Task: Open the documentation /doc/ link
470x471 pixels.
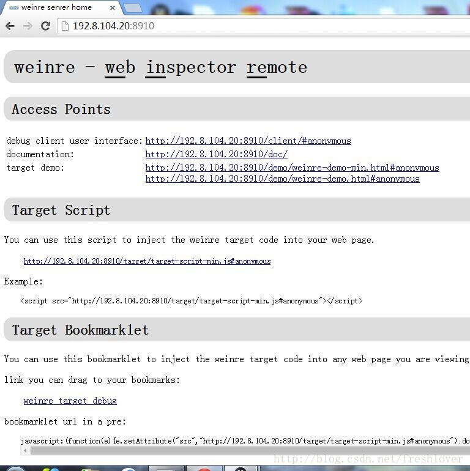Action: click(217, 154)
